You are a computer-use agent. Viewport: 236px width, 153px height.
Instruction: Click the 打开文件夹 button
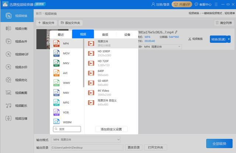[x=156, y=147]
